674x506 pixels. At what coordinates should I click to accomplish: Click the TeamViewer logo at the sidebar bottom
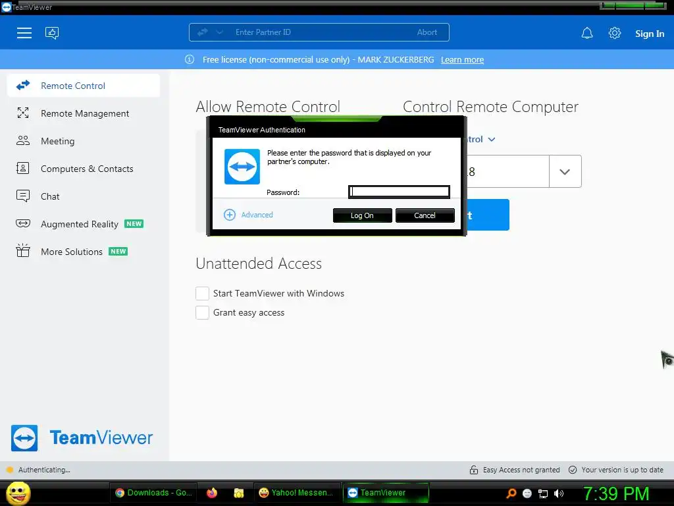pyautogui.click(x=82, y=438)
